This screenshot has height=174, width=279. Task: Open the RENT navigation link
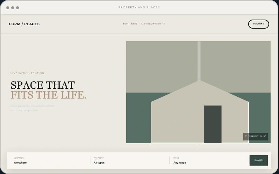tap(135, 24)
